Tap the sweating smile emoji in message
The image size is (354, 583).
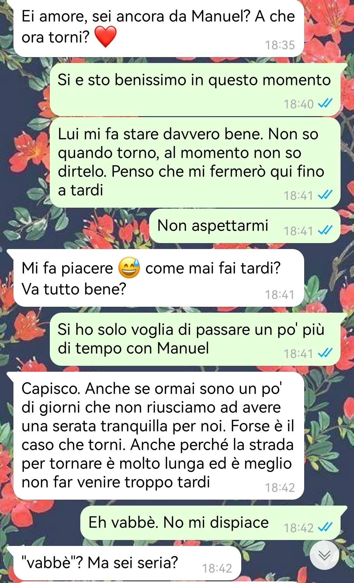[x=129, y=268]
